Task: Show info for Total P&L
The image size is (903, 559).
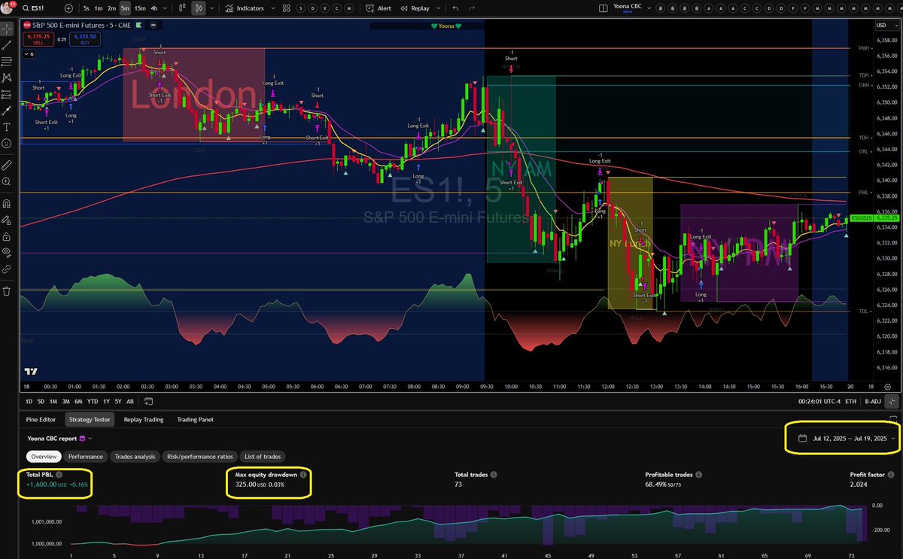Action: [x=59, y=475]
